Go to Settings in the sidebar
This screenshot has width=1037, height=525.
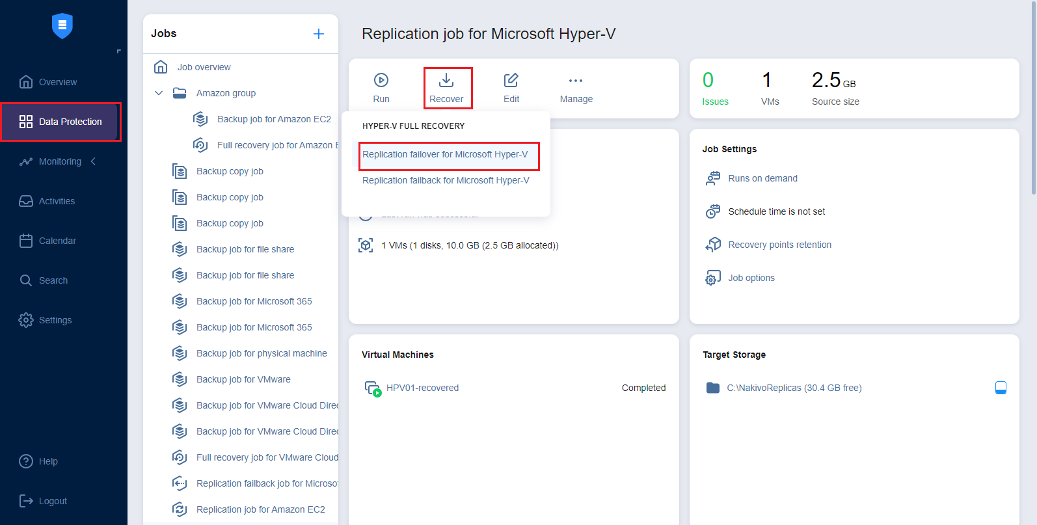pyautogui.click(x=55, y=320)
